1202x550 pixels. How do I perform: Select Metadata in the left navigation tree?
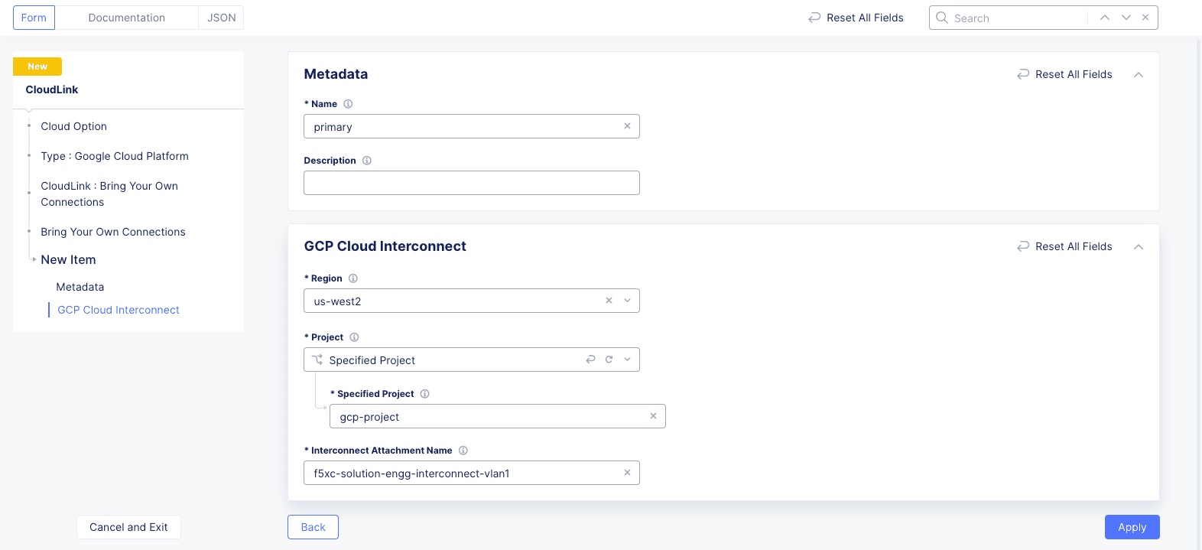tap(80, 287)
